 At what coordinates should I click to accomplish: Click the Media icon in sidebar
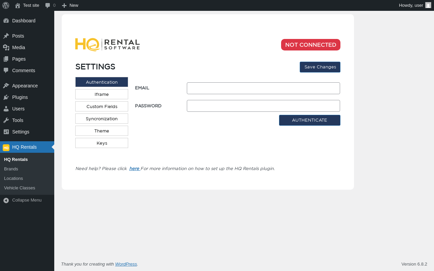pos(6,47)
